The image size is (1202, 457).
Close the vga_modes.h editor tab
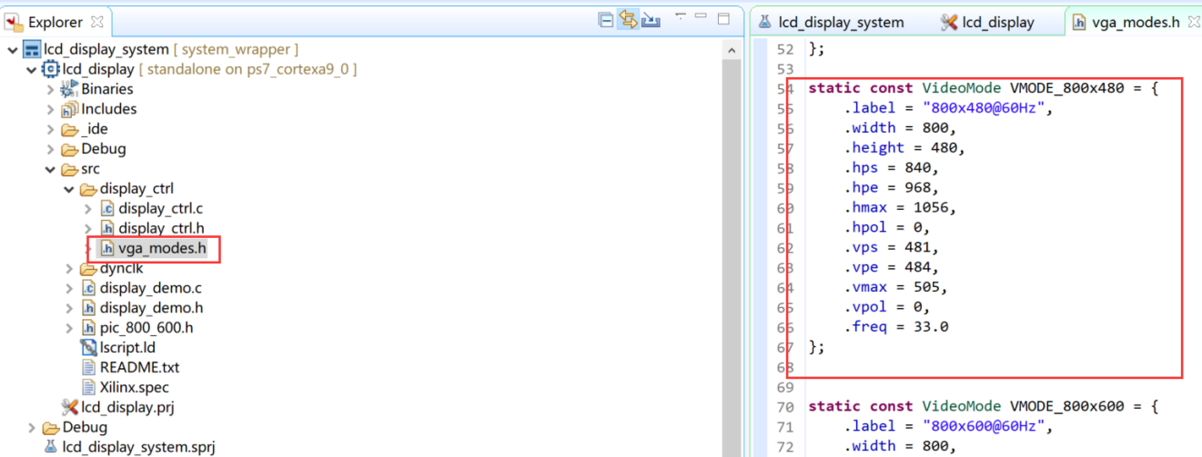point(1193,22)
